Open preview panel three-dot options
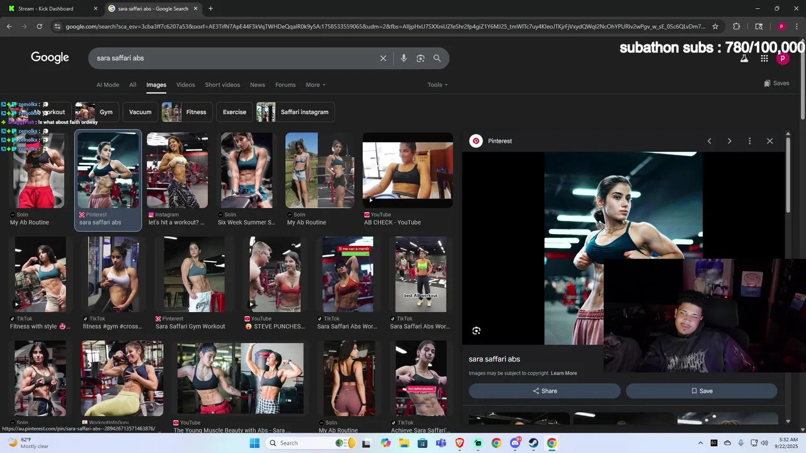 749,141
